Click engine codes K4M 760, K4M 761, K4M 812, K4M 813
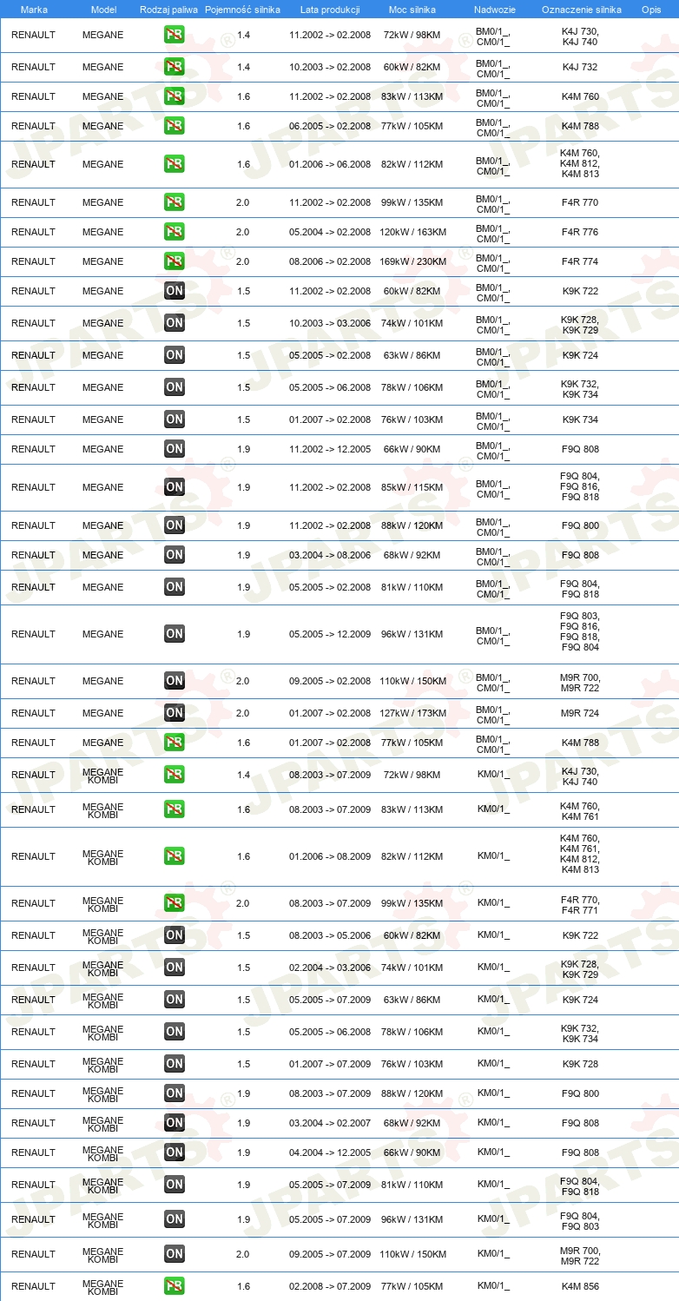The width and height of the screenshot is (679, 1301). 580,854
